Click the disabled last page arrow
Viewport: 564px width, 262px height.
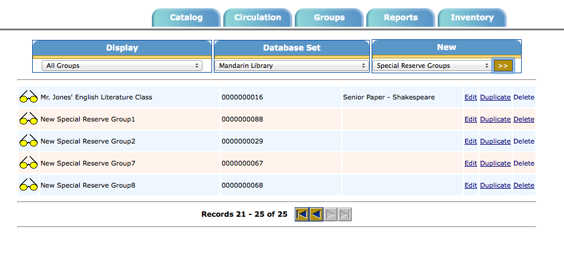point(345,214)
